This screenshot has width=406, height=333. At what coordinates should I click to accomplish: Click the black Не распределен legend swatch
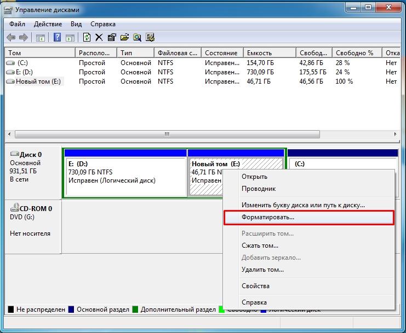click(x=11, y=309)
